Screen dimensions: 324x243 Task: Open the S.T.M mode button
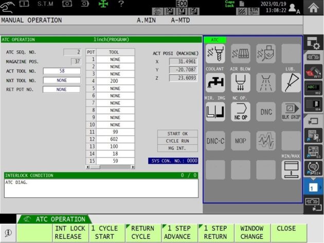pos(45,4)
